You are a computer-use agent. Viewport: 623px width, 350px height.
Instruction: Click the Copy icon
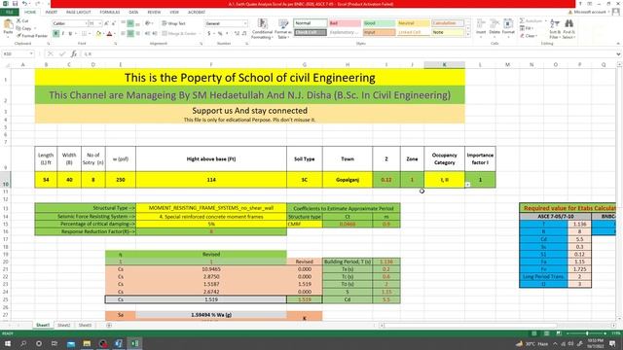18,28
